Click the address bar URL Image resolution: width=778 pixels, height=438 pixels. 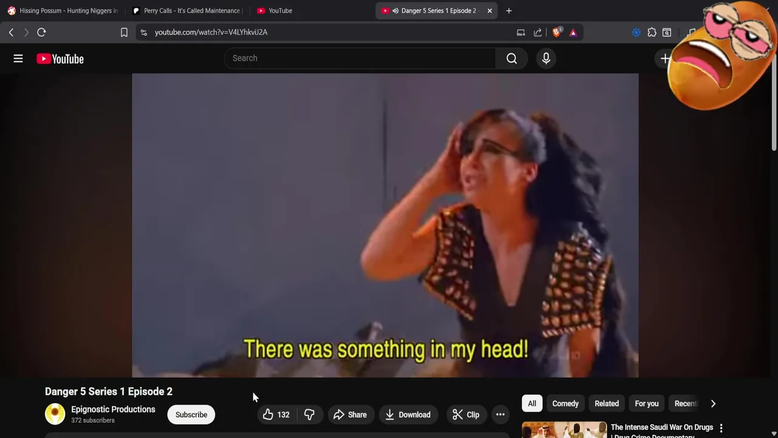point(211,32)
